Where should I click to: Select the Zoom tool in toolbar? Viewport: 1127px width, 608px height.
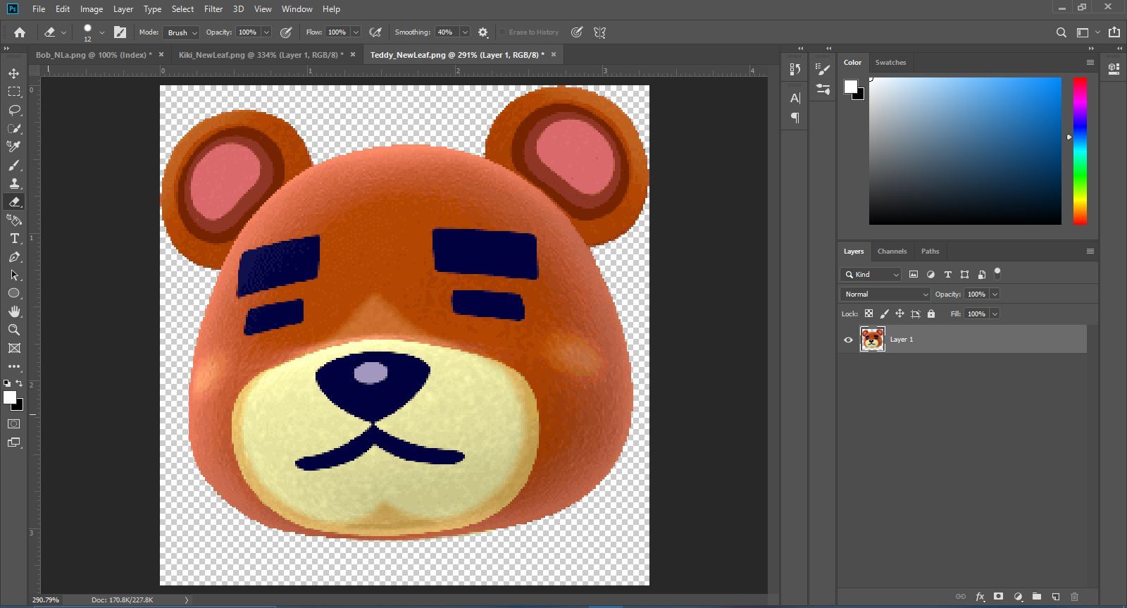click(x=14, y=330)
